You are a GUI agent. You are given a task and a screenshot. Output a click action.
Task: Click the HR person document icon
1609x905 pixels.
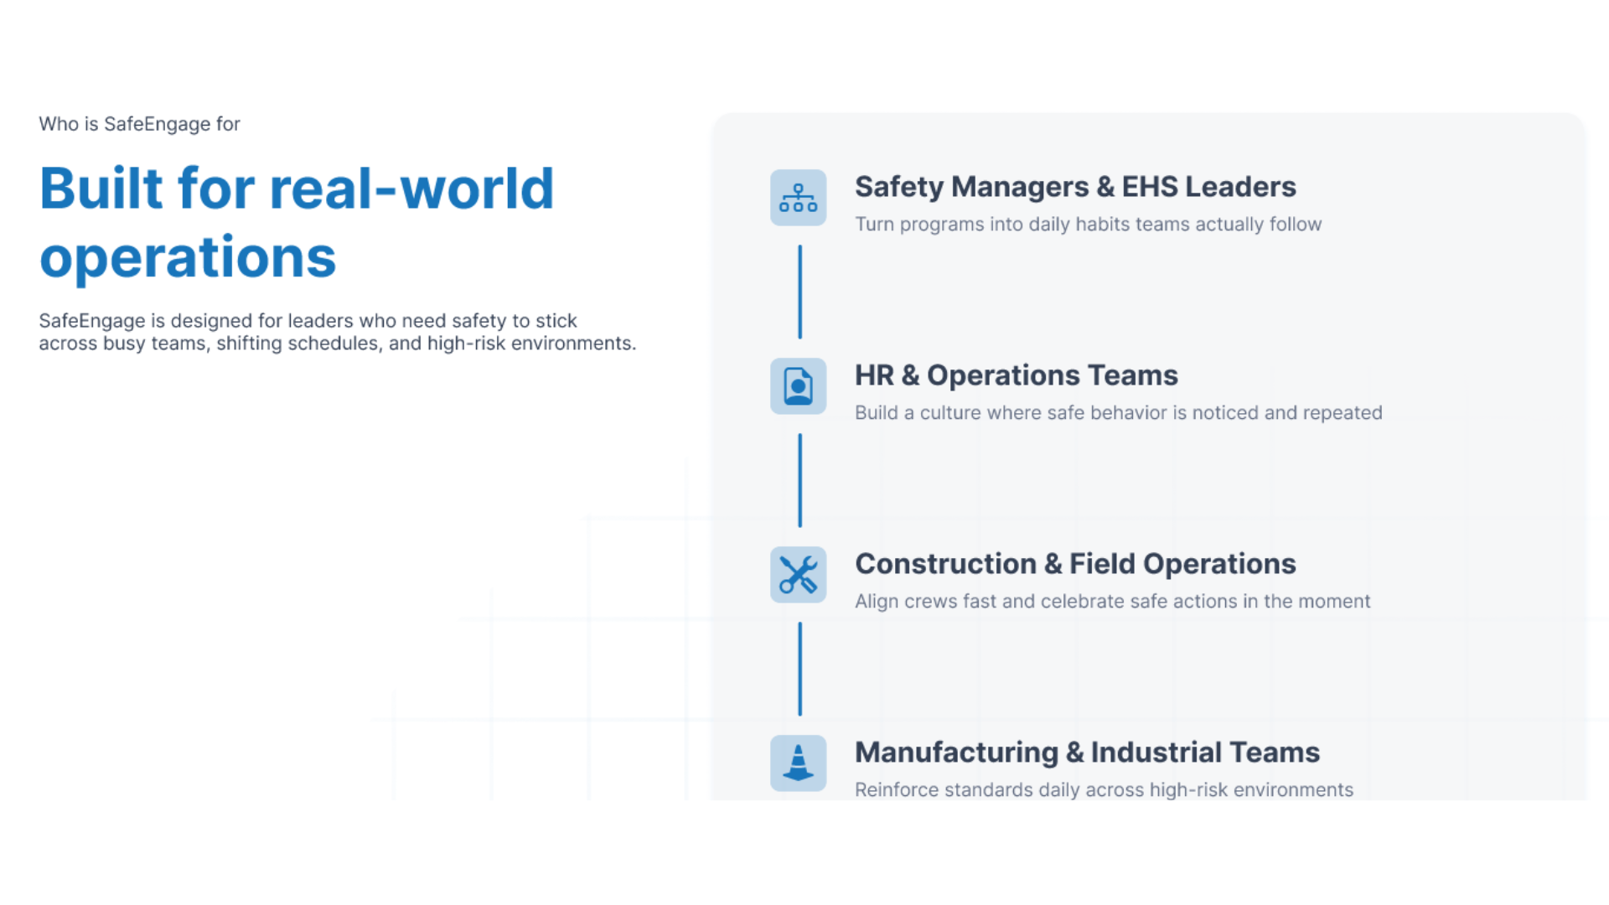coord(798,386)
